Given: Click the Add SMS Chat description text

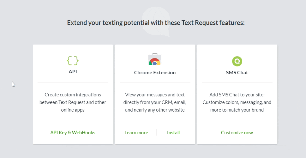Looking at the screenshot, I should coord(237,102).
